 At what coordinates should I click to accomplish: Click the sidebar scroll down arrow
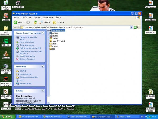tap(48, 103)
